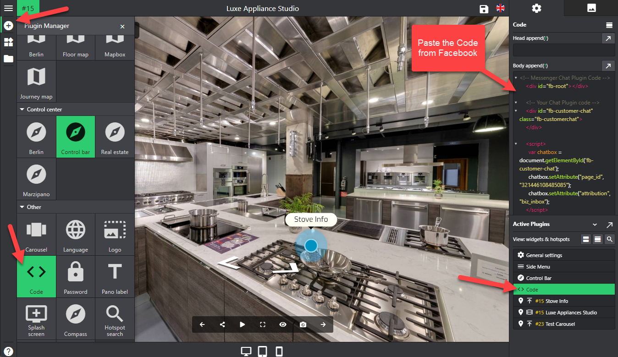
Task: Close the Plugin Manager panel
Action: [x=122, y=27]
